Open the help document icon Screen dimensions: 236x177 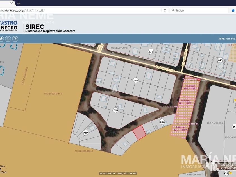[15, 39]
